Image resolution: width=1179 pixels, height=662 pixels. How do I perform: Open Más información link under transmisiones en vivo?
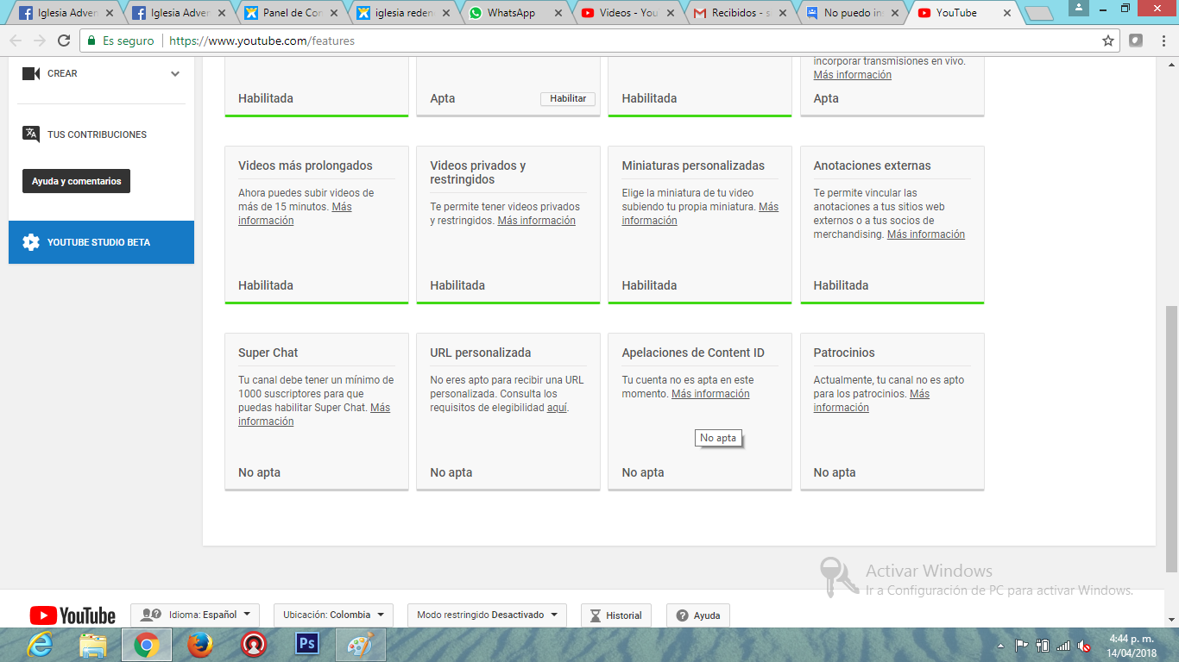[852, 75]
